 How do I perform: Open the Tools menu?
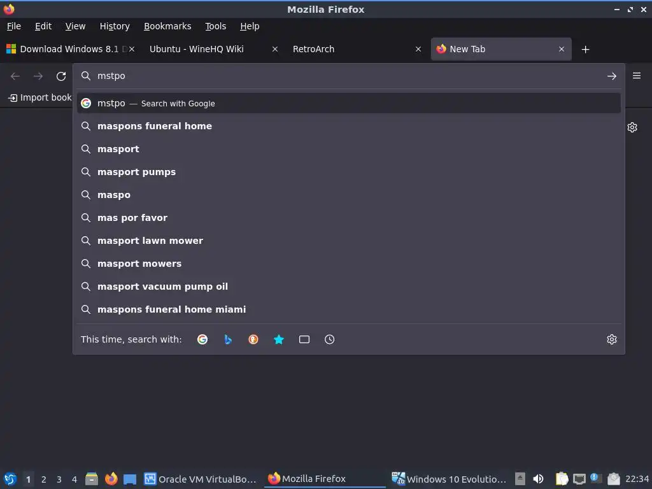coord(215,26)
